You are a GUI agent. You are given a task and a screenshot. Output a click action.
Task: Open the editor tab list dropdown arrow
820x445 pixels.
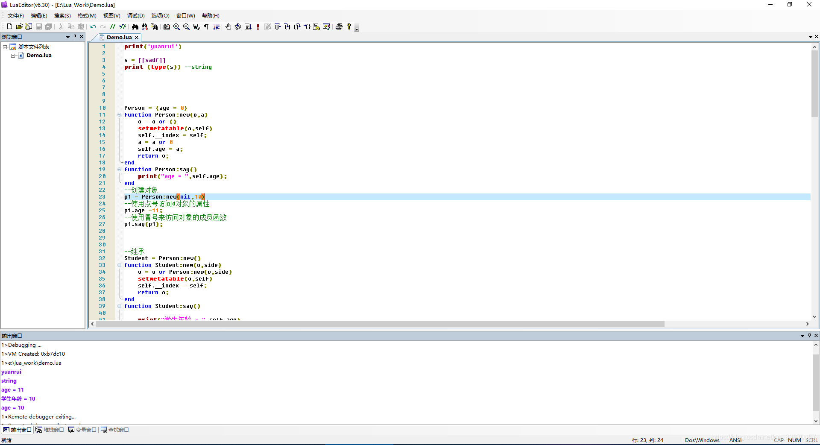click(x=810, y=37)
